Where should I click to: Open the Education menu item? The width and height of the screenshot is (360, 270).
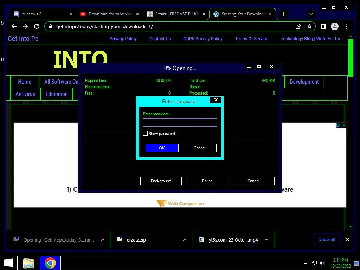(x=57, y=94)
